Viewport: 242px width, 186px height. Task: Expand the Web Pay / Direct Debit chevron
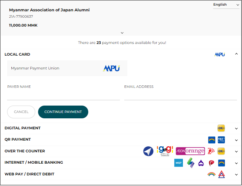coord(236,175)
